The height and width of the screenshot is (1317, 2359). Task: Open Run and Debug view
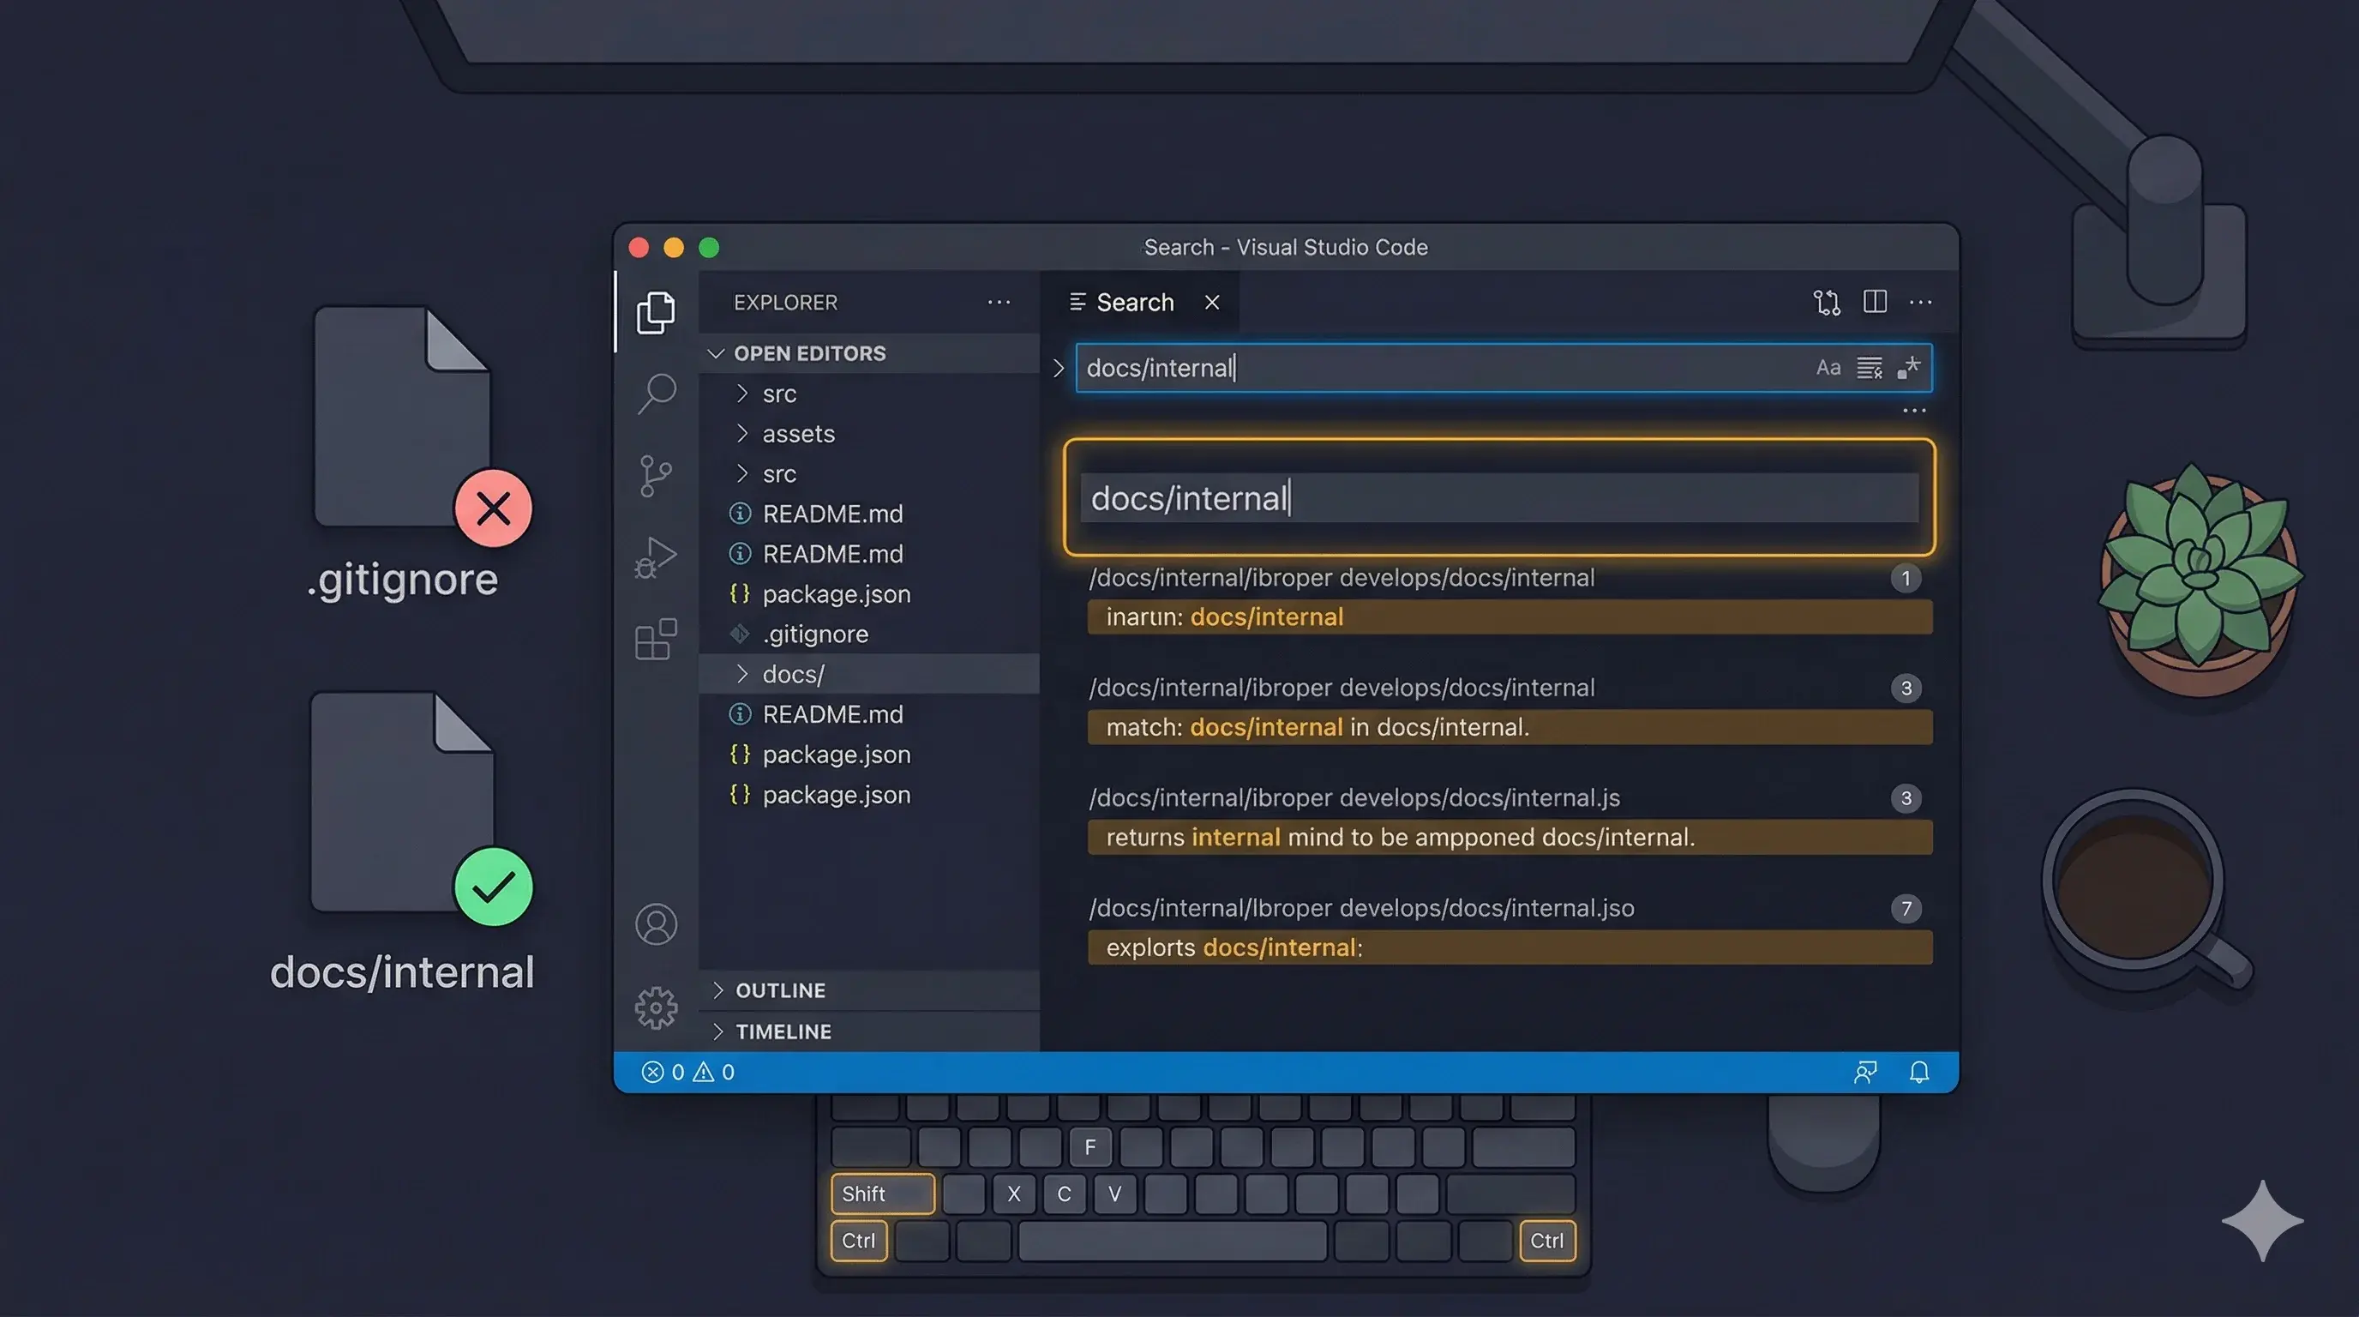coord(656,556)
